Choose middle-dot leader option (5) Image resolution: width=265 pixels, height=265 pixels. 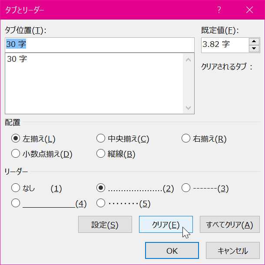101,203
